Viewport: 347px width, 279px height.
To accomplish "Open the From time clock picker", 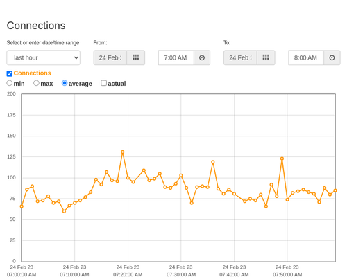I will [202, 57].
